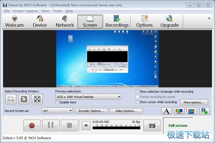Click the Debut app title bar icon
215x143 pixels.
(x=5, y=5)
